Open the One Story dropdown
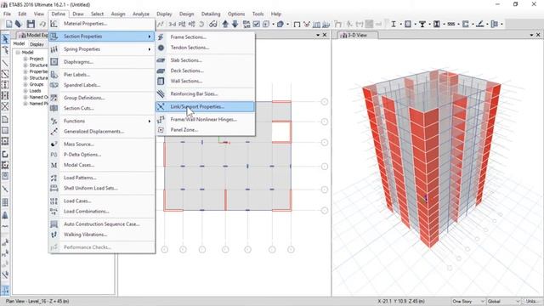 click(468, 301)
